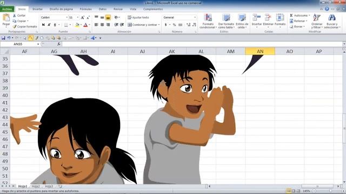Decrease indent in Alineación
346x194 pixels.
point(116,25)
